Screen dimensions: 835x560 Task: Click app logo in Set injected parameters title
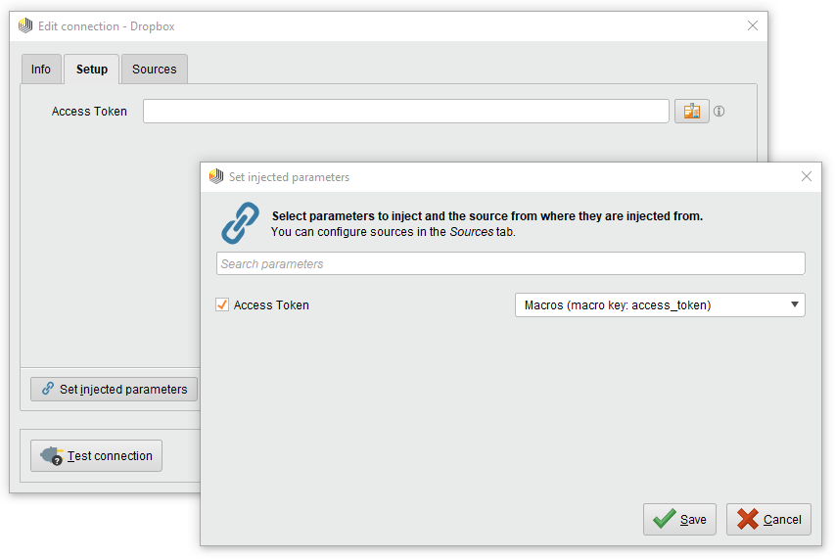coord(216,177)
